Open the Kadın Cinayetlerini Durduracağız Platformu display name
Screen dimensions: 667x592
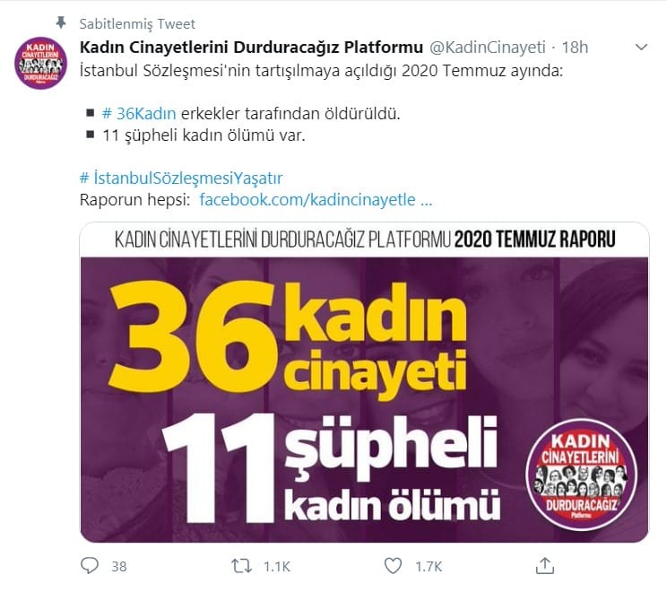click(251, 48)
